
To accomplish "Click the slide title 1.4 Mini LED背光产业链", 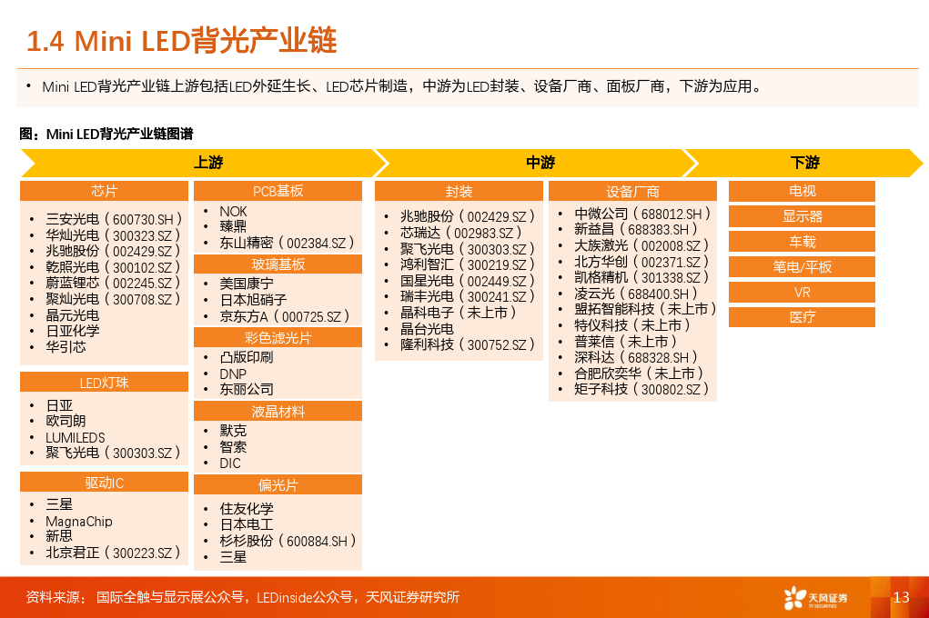I will pos(182,40).
